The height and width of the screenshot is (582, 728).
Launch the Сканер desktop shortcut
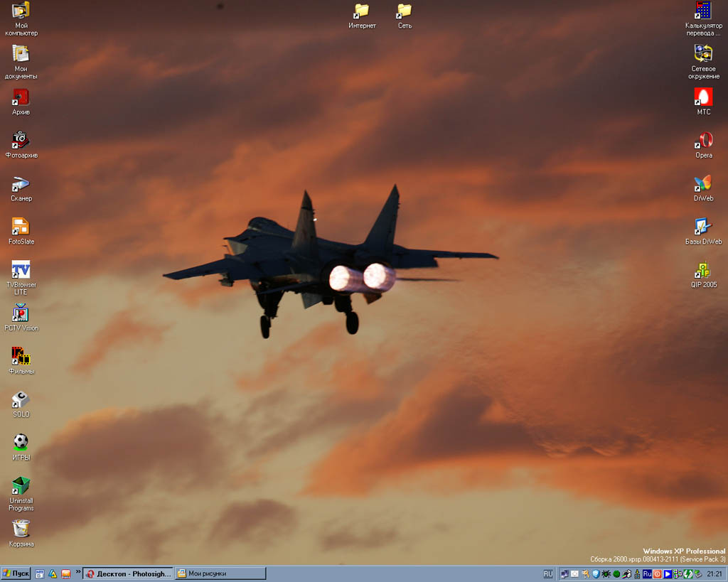tap(21, 184)
